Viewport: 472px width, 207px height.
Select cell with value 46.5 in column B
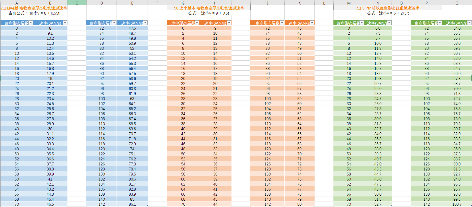50,204
